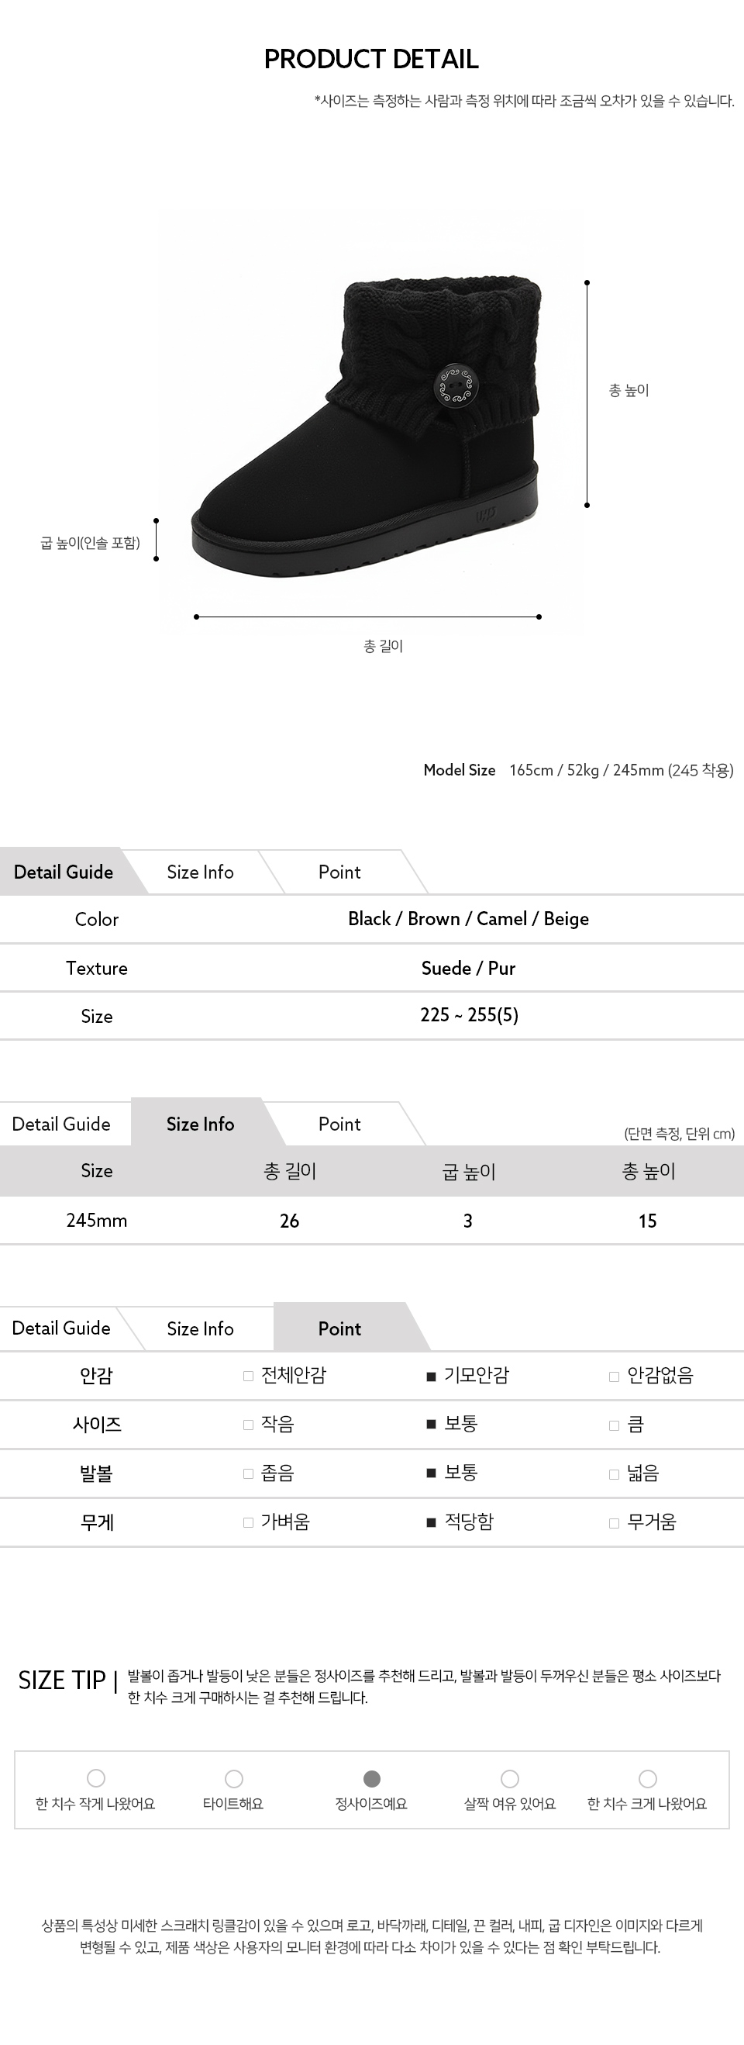The image size is (744, 2045).
Task: Check the 전체안감 checkbox
Action: (x=248, y=1376)
